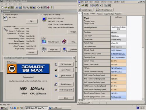Click Change button under Display and CPU Settings
146x110 pixels.
pos(72,32)
